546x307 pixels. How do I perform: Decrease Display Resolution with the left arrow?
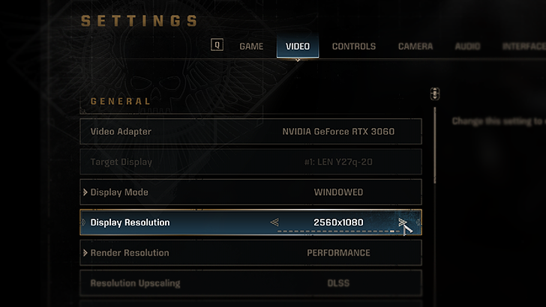[274, 222]
